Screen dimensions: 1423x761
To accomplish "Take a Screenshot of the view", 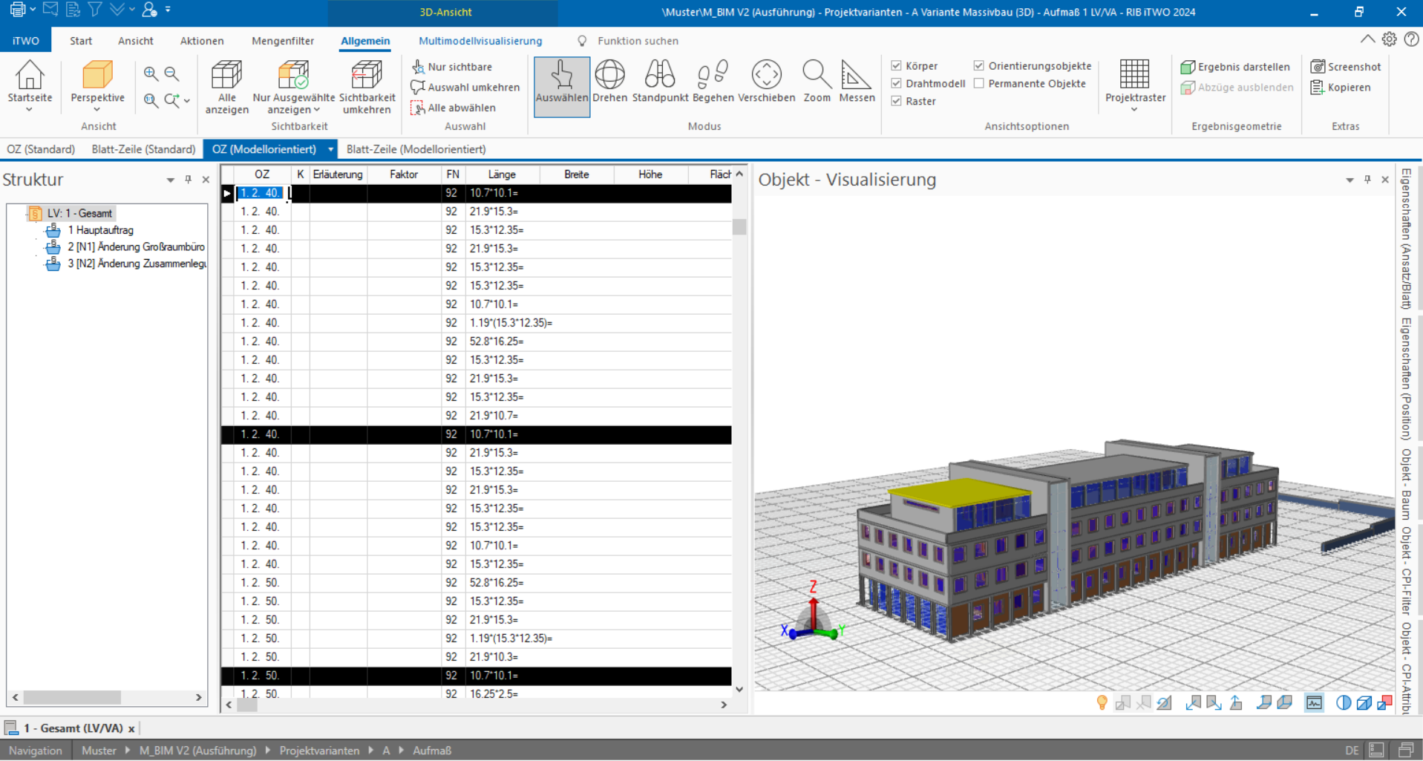I will (1346, 67).
